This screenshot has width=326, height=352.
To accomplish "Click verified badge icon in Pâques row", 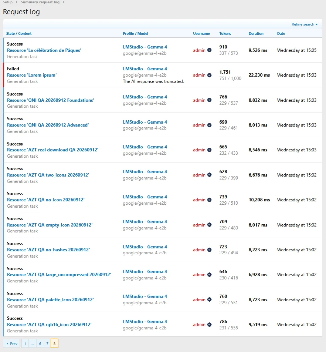I will (x=209, y=50).
